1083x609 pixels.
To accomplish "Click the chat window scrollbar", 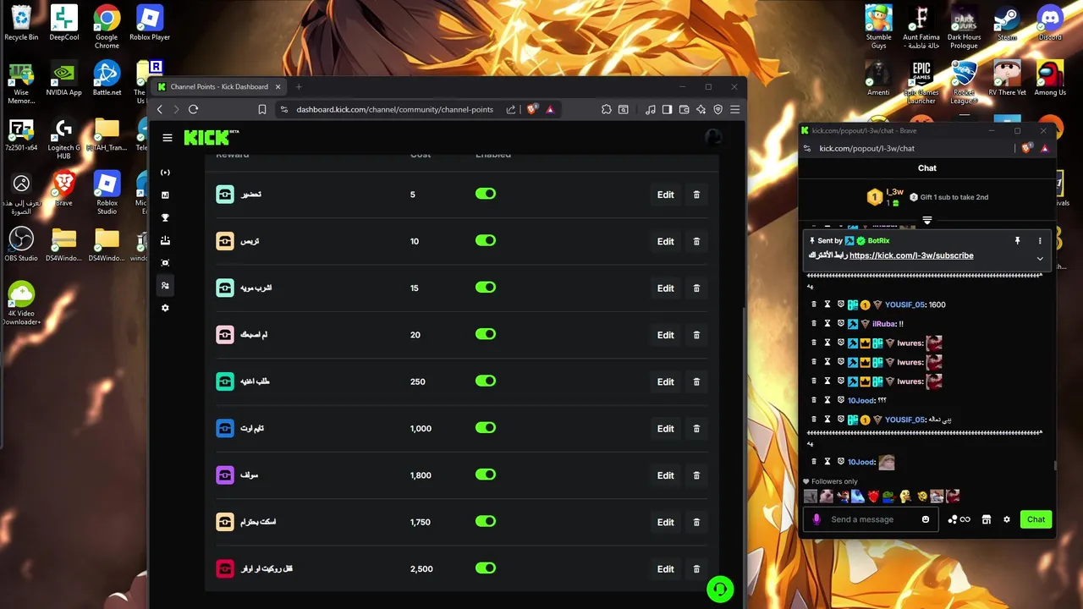I will 1054,465.
